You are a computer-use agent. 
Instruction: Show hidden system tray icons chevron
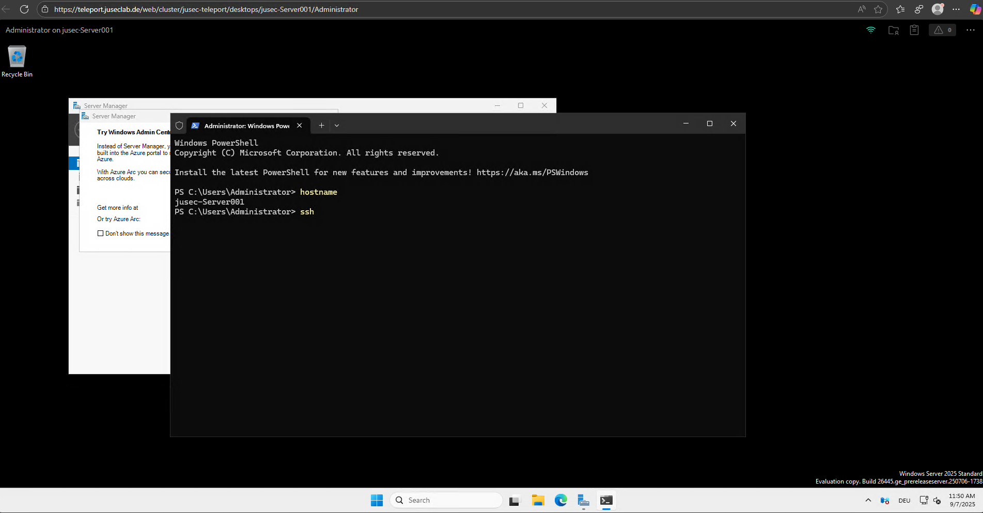tap(868, 500)
